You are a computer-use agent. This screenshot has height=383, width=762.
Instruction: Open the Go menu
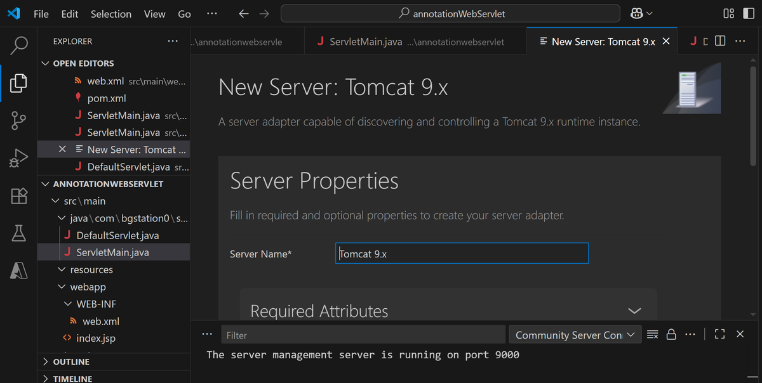coord(185,13)
